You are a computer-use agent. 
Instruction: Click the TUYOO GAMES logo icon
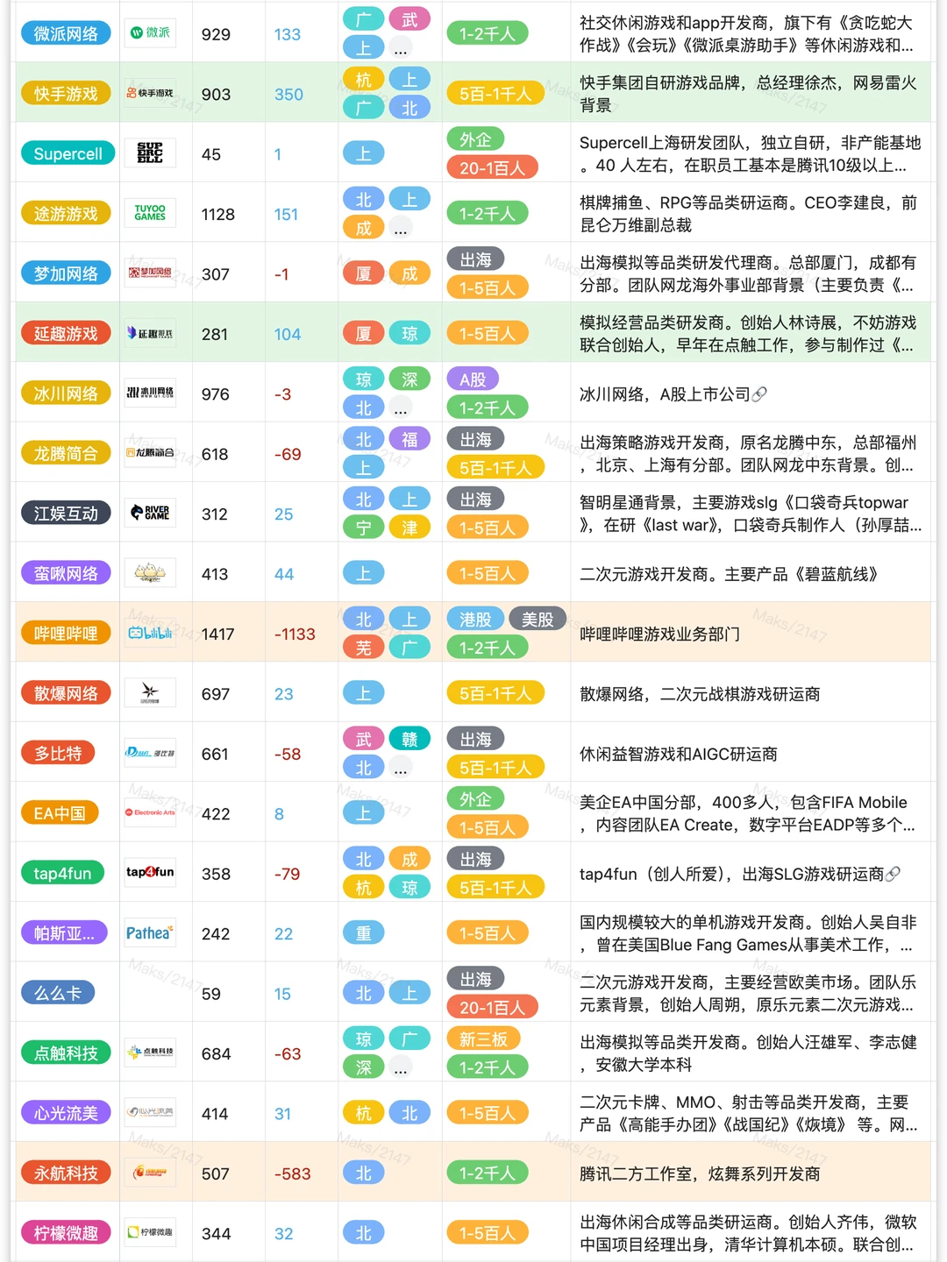coord(150,213)
